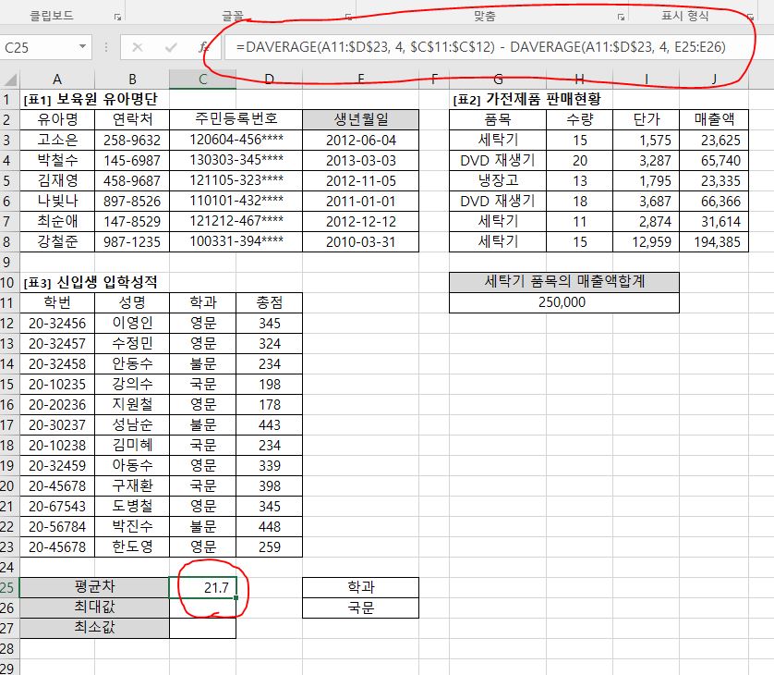Select row 11 by its row header
774x675 pixels.
click(8, 302)
